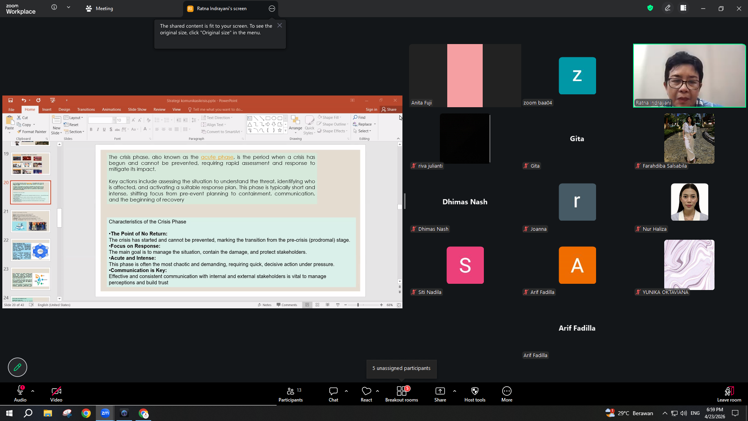Open File Explorer from the taskbar

pos(48,413)
